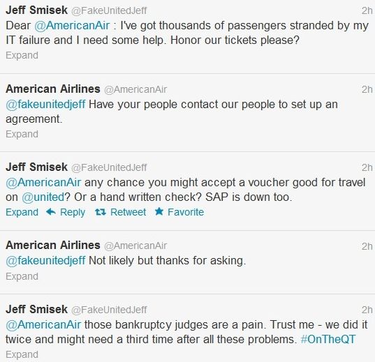Expand the first tweet about stranded passengers
Image resolution: width=375 pixels, height=362 pixels.
pyautogui.click(x=22, y=55)
